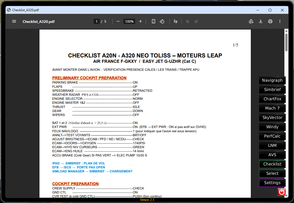Download the Checklist_A320 PDF
This screenshot has width=294, height=203.
(x=261, y=21)
